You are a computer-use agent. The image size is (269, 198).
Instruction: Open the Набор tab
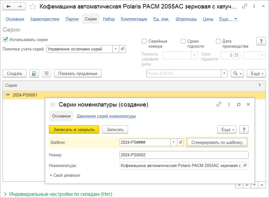[109, 19]
